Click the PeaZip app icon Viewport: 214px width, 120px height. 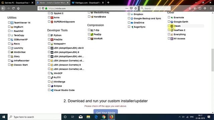pyautogui.click(x=92, y=34)
